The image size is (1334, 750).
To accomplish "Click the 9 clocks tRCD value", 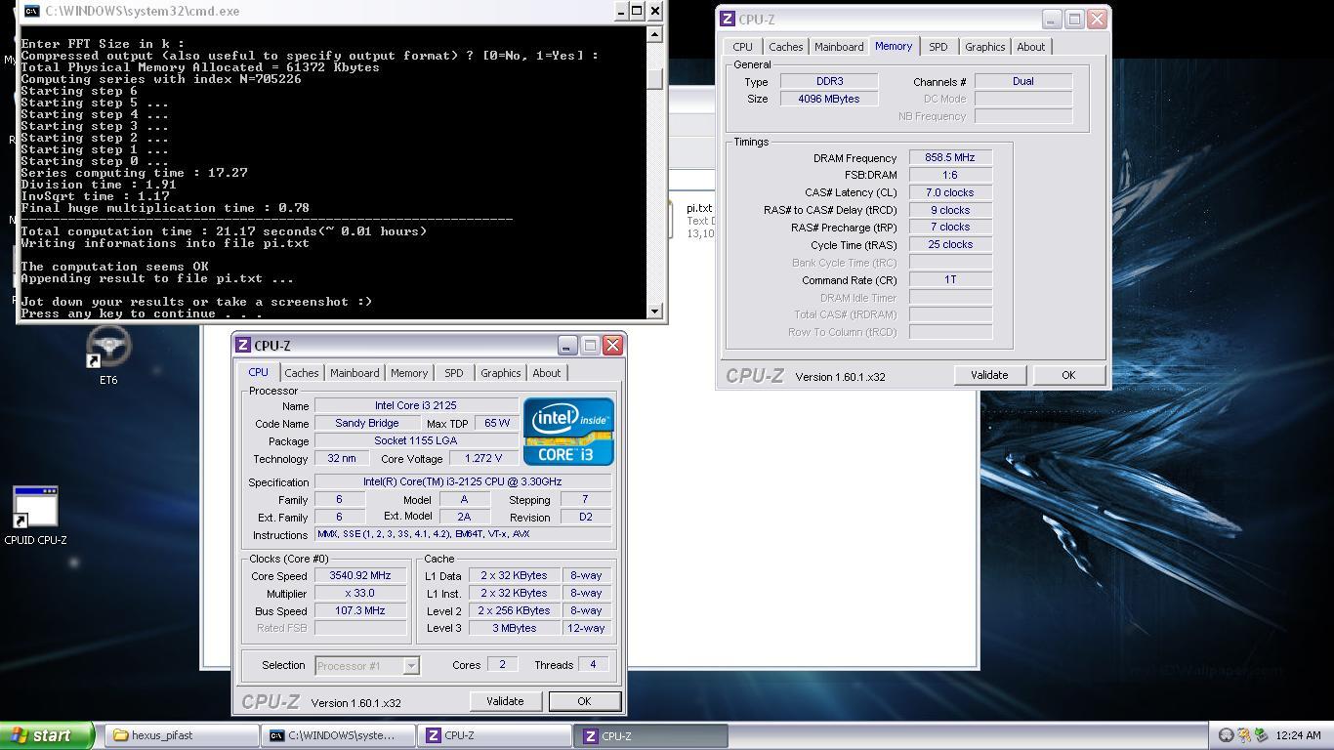I will pyautogui.click(x=950, y=210).
